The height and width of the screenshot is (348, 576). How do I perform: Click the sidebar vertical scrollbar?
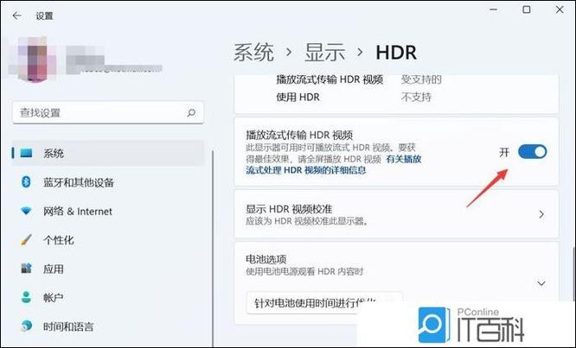[213, 248]
